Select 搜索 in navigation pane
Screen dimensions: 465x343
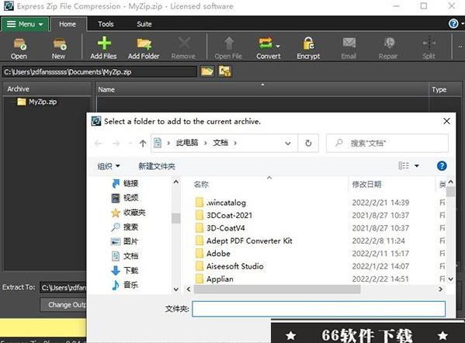(x=125, y=227)
